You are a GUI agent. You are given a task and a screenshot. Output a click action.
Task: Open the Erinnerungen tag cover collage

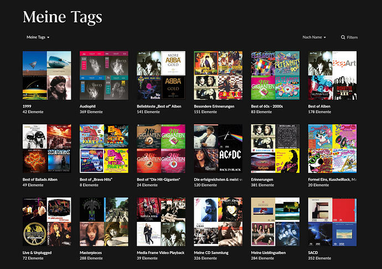tap(275, 149)
